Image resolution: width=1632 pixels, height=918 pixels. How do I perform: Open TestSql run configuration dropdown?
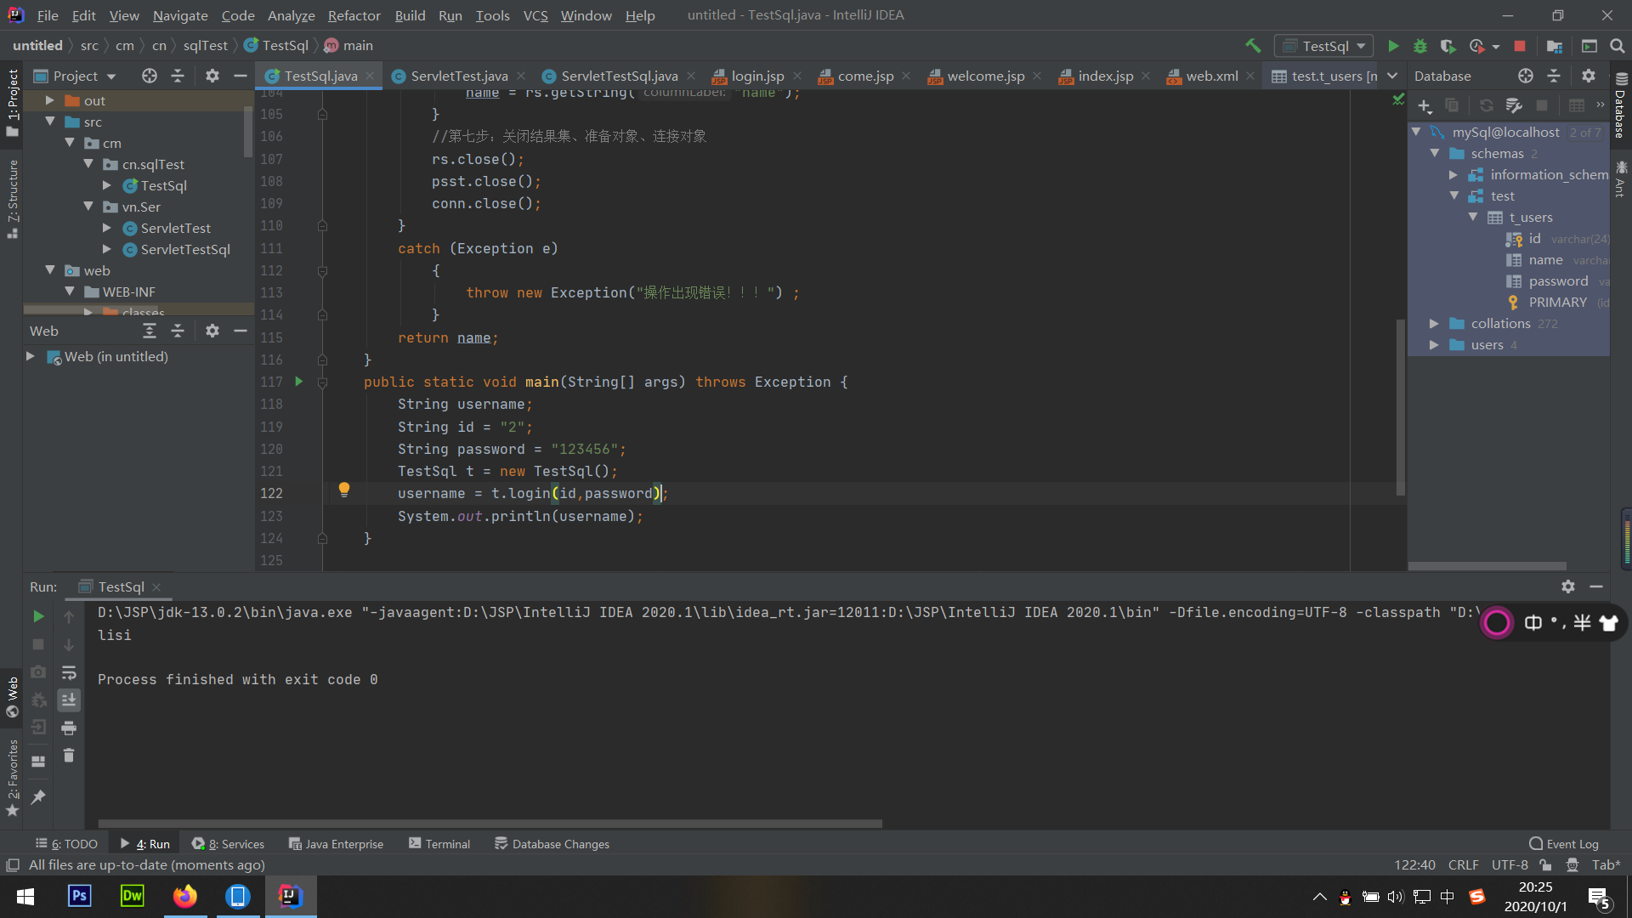pos(1324,46)
